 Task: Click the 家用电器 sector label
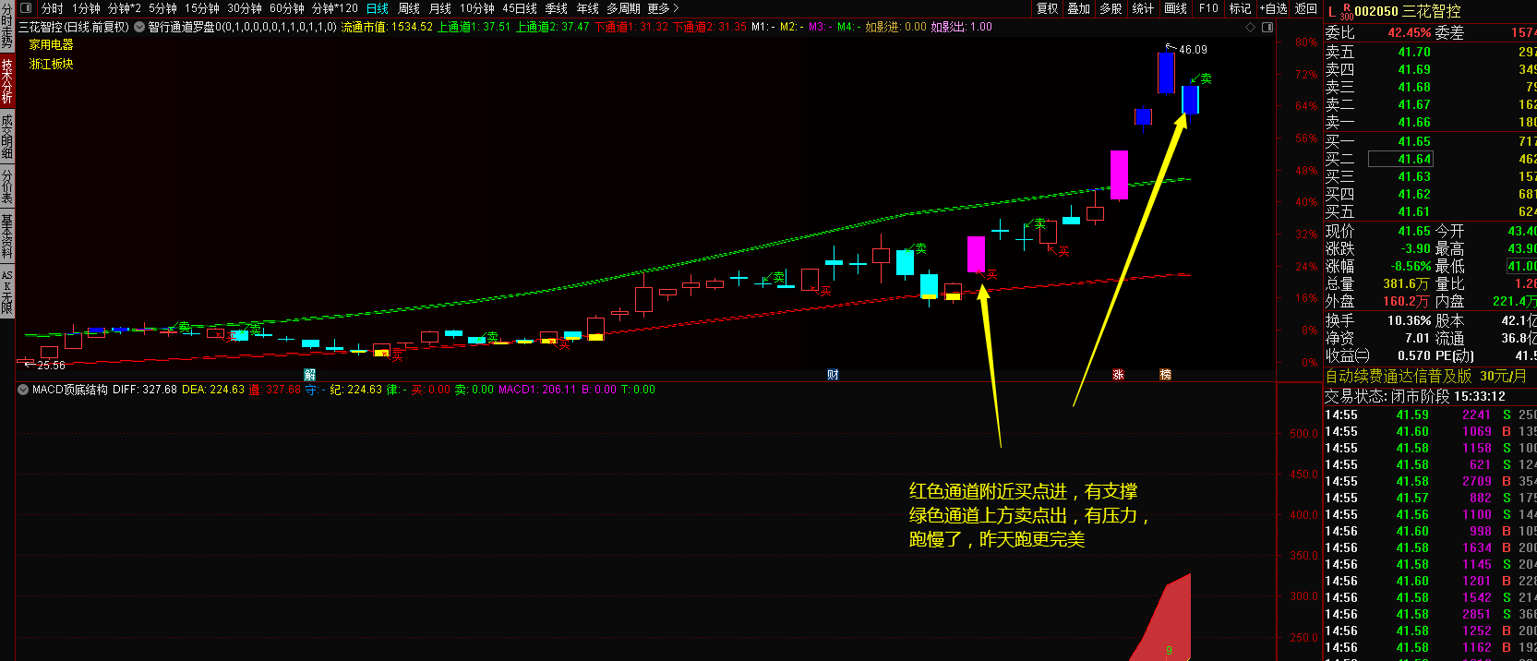pos(51,44)
